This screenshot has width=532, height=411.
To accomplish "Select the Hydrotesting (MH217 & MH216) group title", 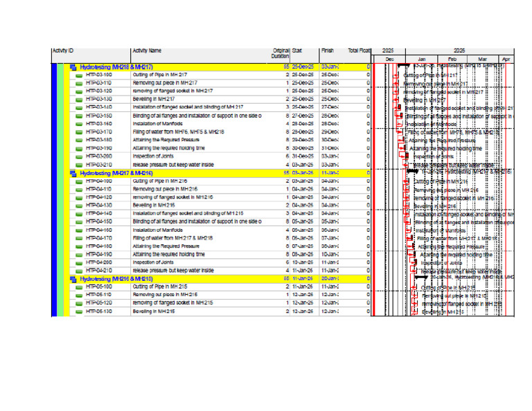I will point(116,173).
